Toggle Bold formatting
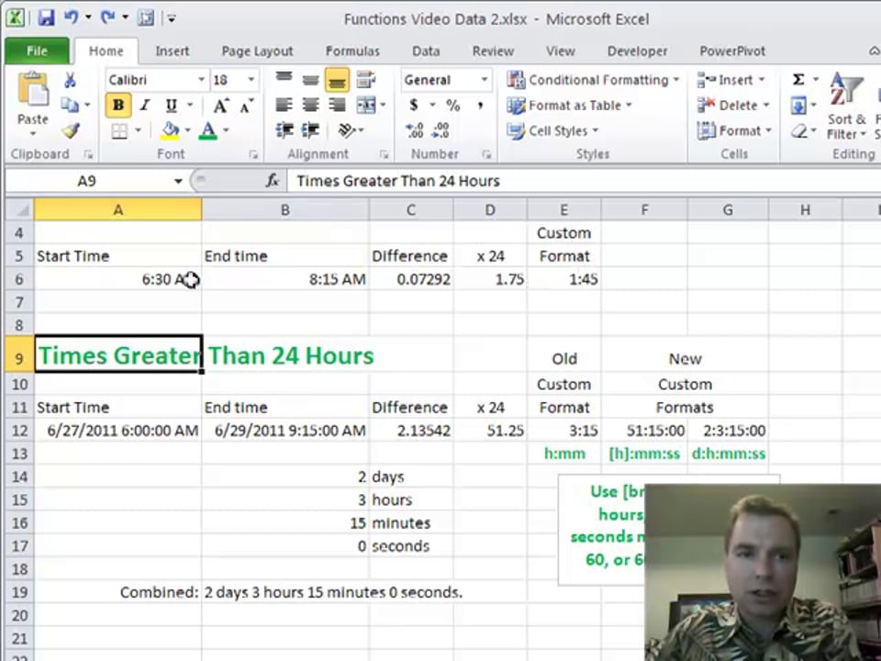This screenshot has height=661, width=881. (118, 105)
